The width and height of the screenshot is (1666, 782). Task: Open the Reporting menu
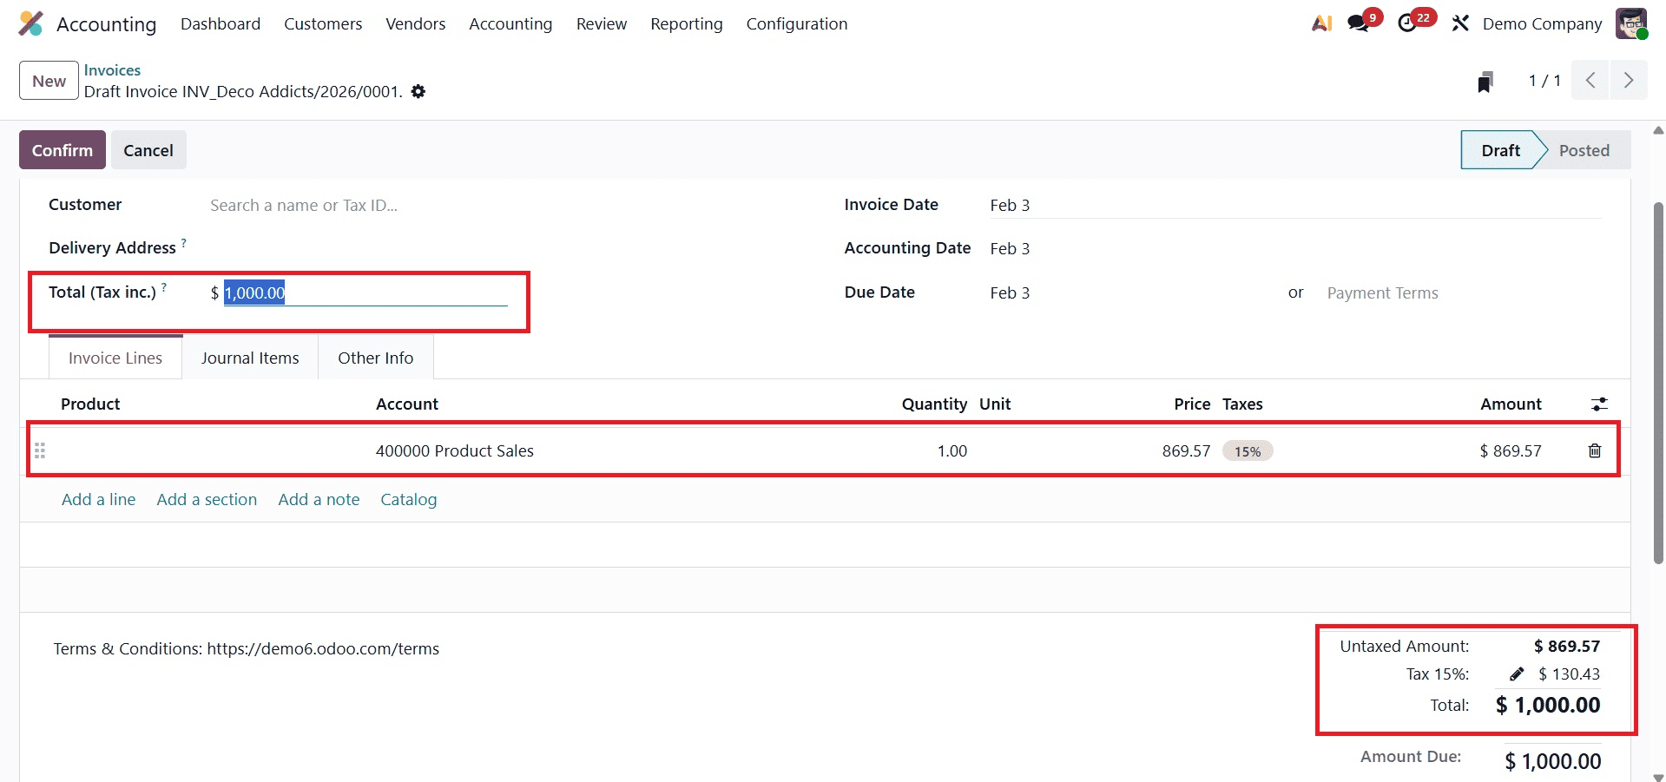685,23
